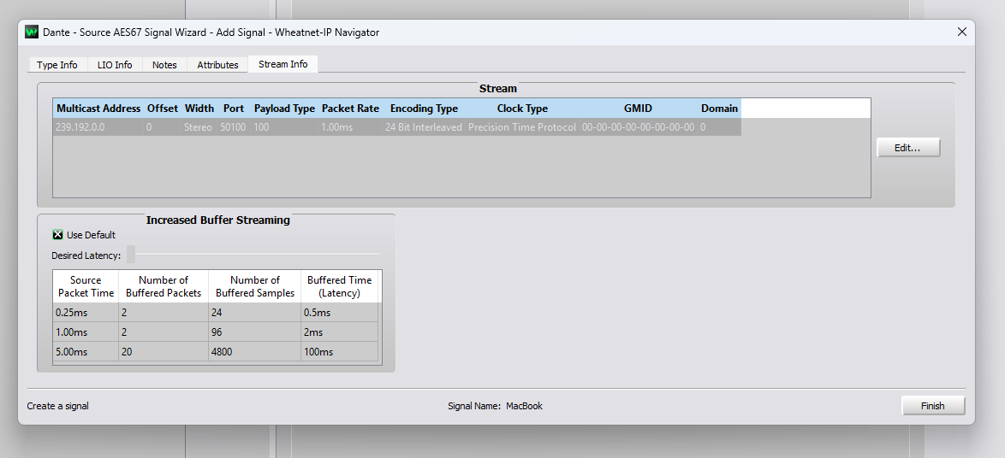Click the Multicast Address column header
This screenshot has height=458, width=1005.
98,109
